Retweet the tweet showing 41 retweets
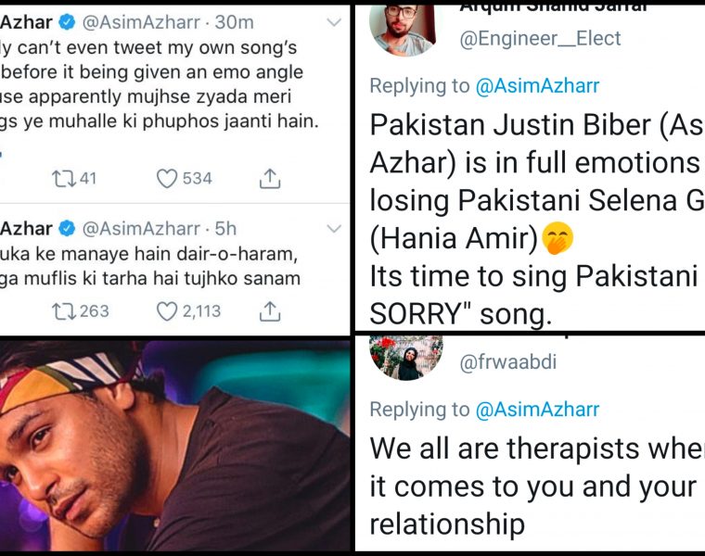 [63, 178]
